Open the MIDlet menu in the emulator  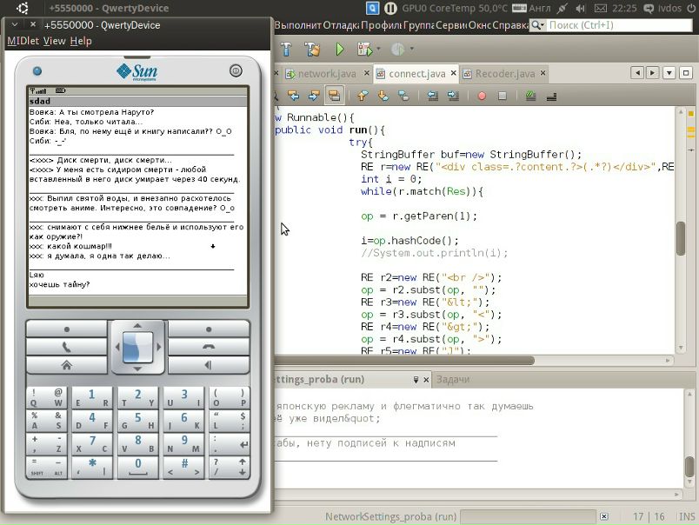[x=23, y=41]
